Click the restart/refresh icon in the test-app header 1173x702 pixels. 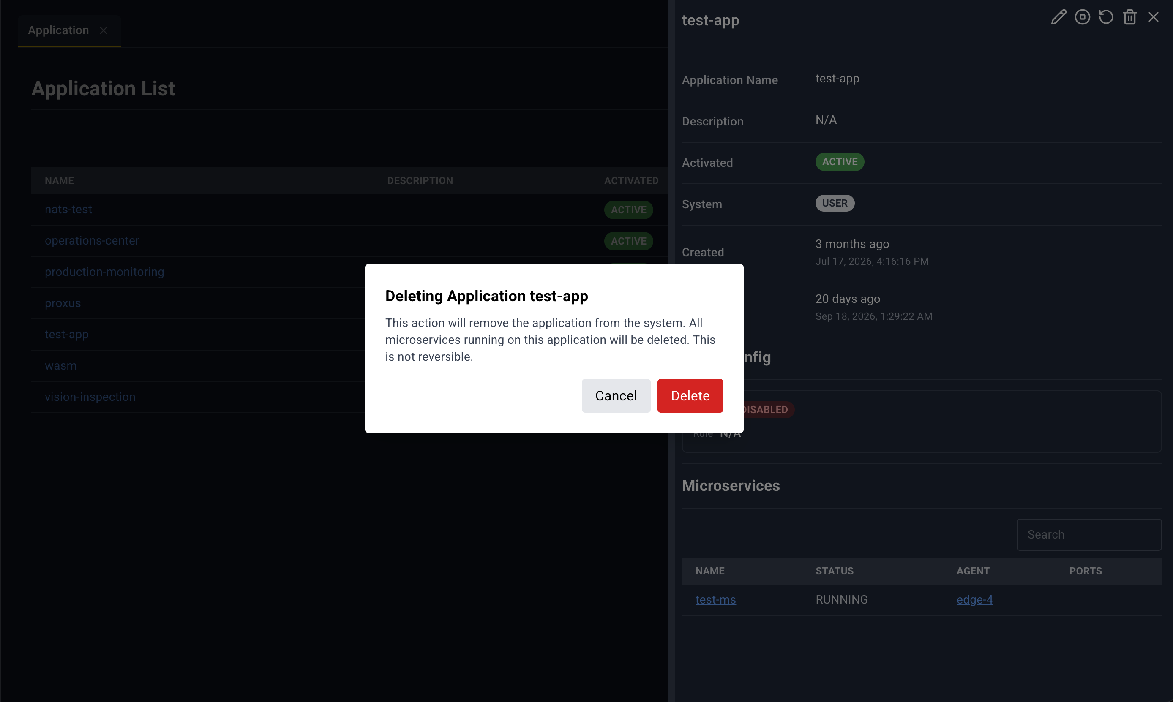tap(1106, 17)
